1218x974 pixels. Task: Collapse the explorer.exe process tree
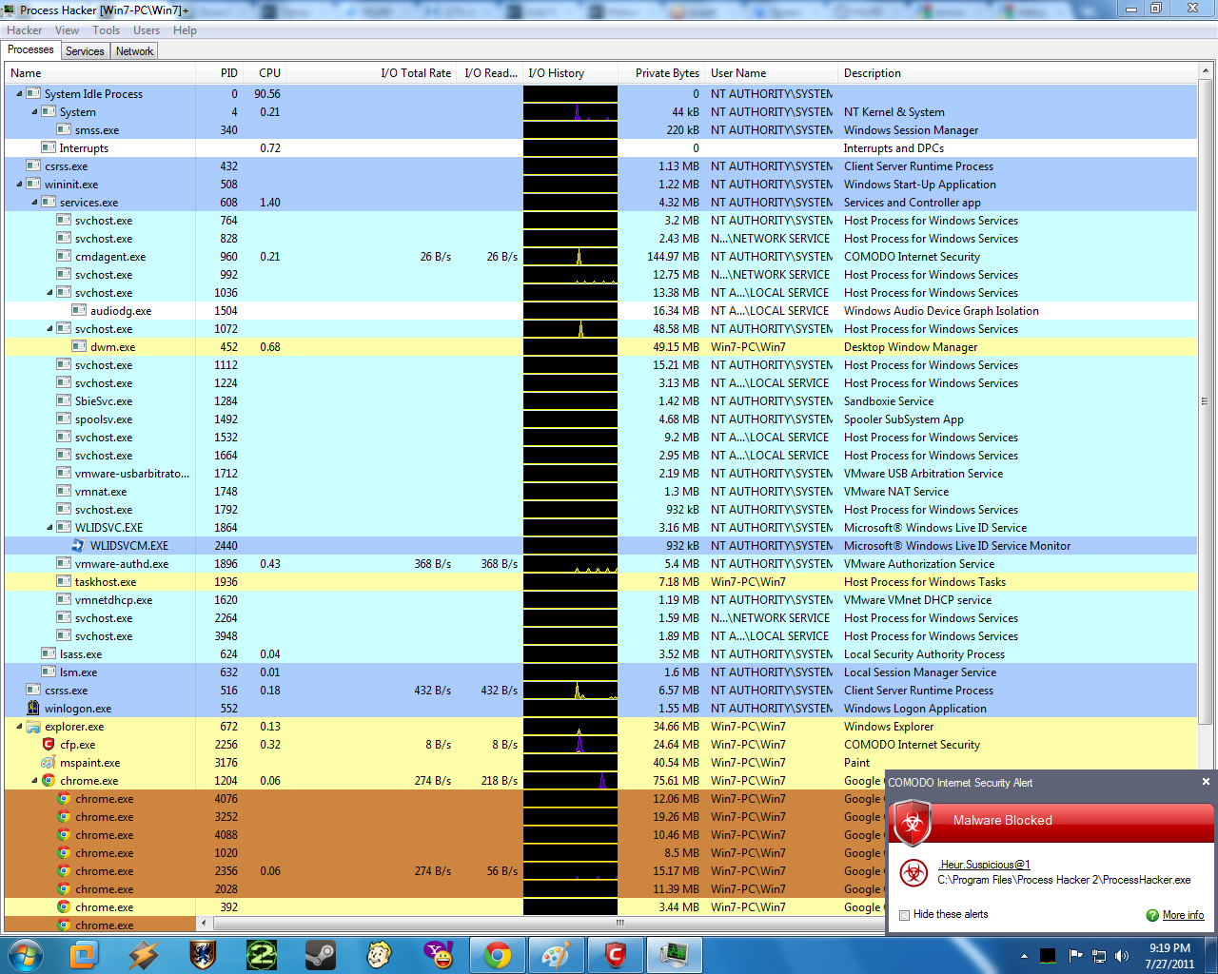[x=19, y=727]
